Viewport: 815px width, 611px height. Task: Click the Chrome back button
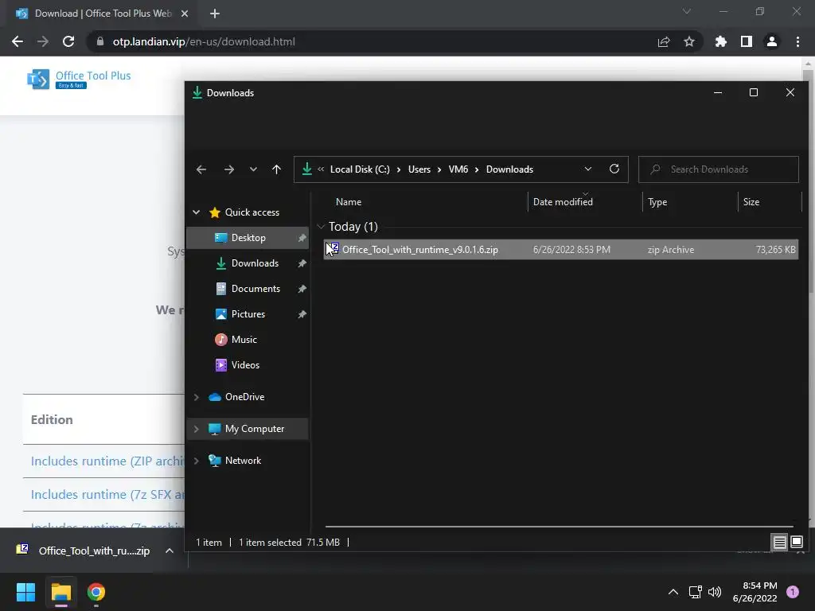click(x=18, y=41)
